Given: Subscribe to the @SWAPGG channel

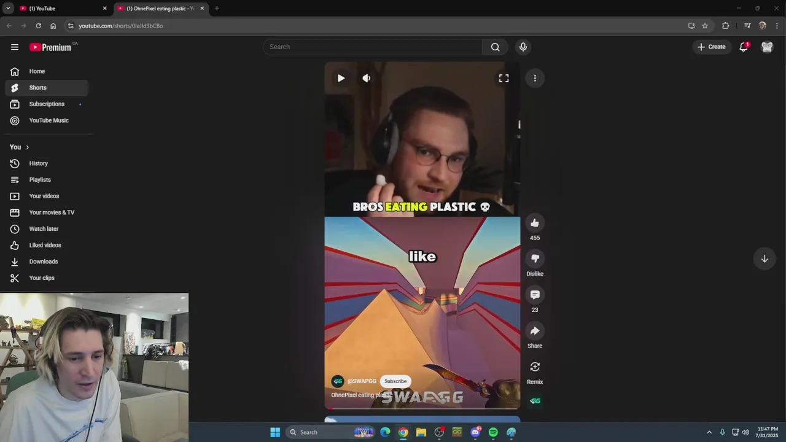Looking at the screenshot, I should point(395,381).
